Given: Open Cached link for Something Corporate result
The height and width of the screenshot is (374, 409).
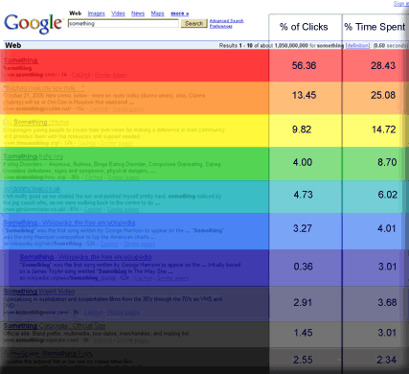Looking at the screenshot, I should tap(103, 339).
